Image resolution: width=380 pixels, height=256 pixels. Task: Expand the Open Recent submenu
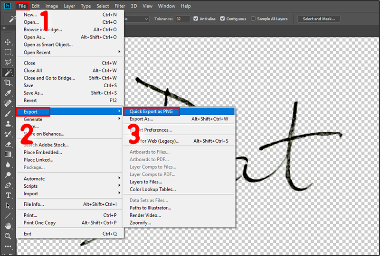pyautogui.click(x=70, y=52)
